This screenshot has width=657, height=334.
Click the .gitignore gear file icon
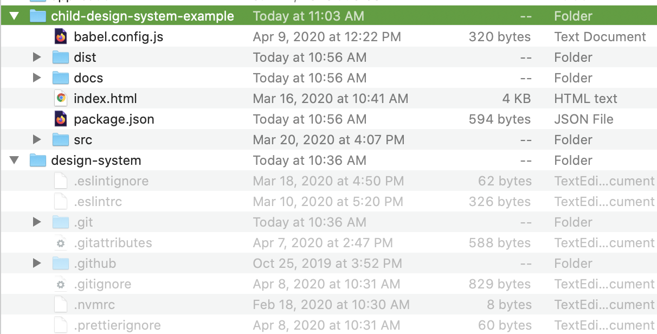[x=61, y=284]
